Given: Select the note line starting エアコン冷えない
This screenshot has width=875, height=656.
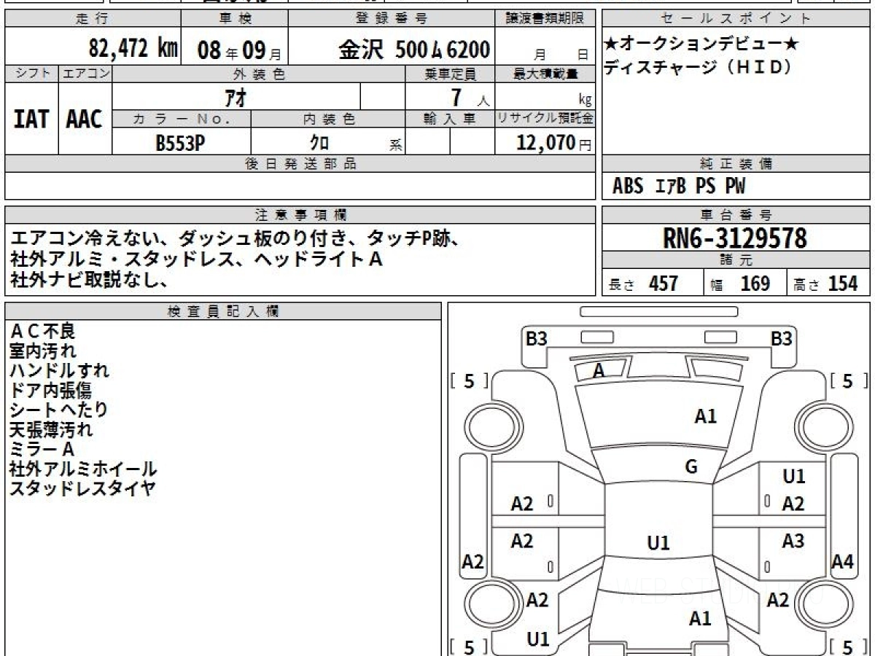Looking at the screenshot, I should click(235, 239).
